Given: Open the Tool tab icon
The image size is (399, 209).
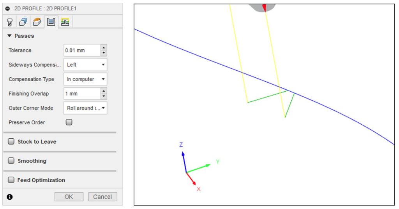Looking at the screenshot, I should [x=10, y=23].
